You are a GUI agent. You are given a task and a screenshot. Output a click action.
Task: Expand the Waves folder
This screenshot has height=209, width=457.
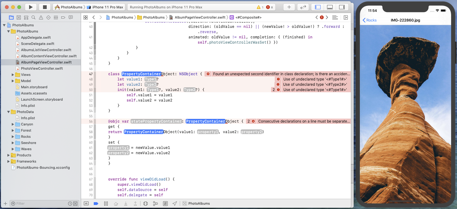point(13,149)
